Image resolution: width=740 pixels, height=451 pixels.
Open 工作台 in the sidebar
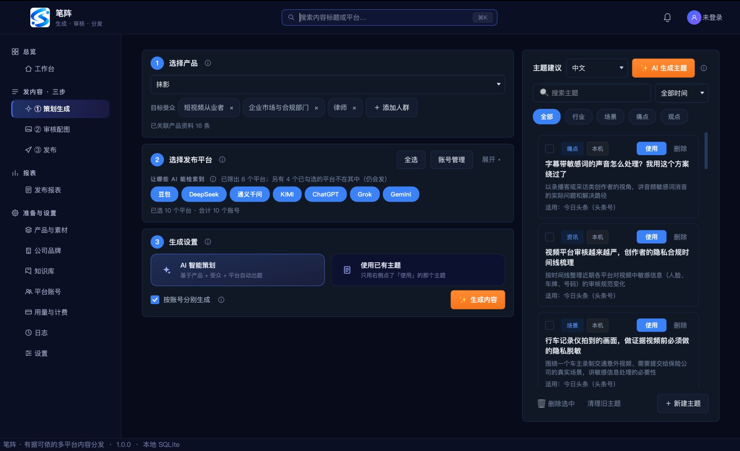(x=60, y=69)
